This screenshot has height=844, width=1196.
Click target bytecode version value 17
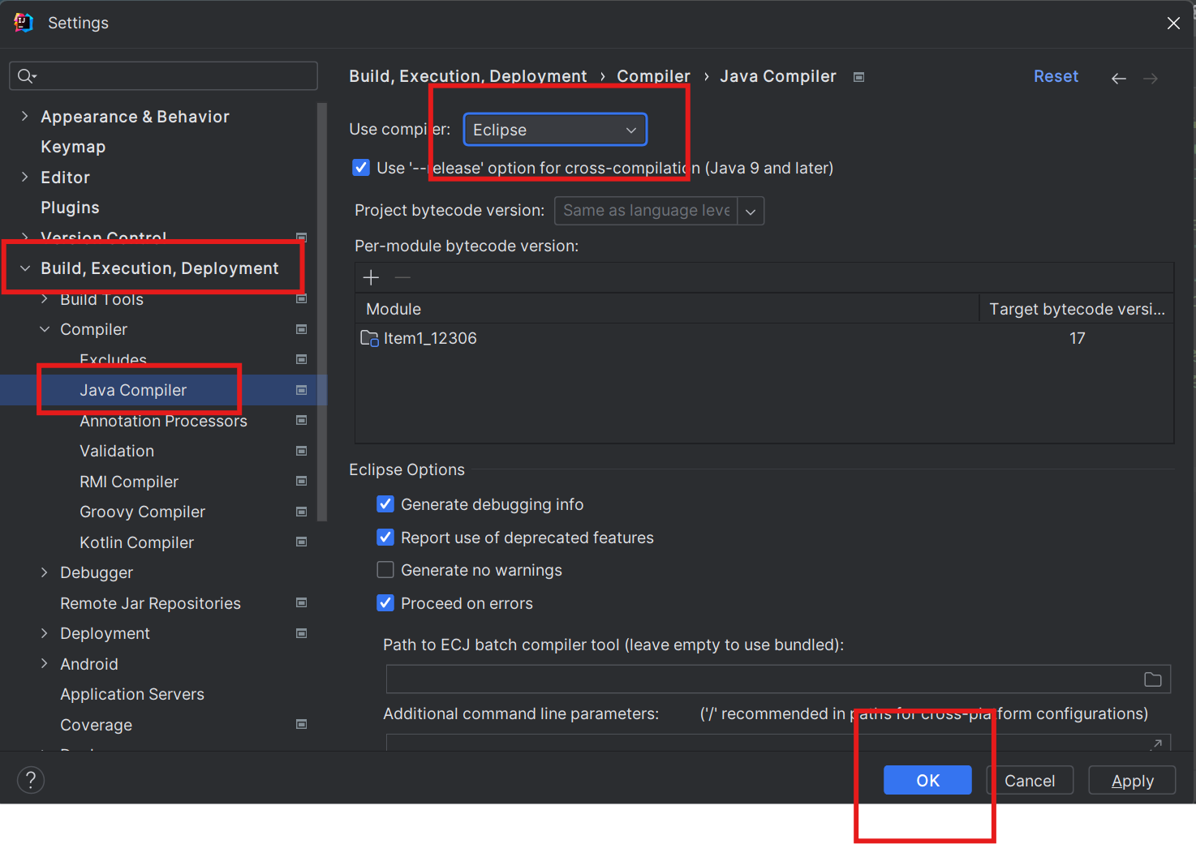[1077, 338]
